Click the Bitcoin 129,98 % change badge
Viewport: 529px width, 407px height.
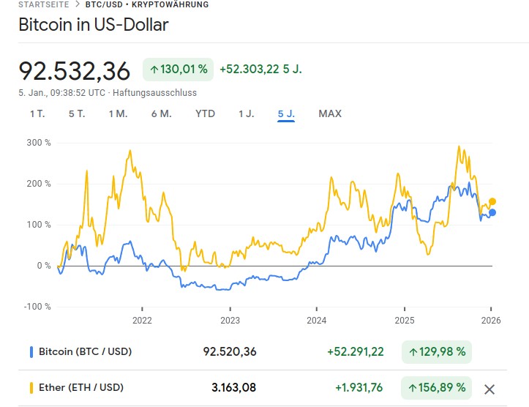436,352
